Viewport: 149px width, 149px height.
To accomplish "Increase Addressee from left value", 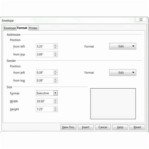I will click(55, 45).
